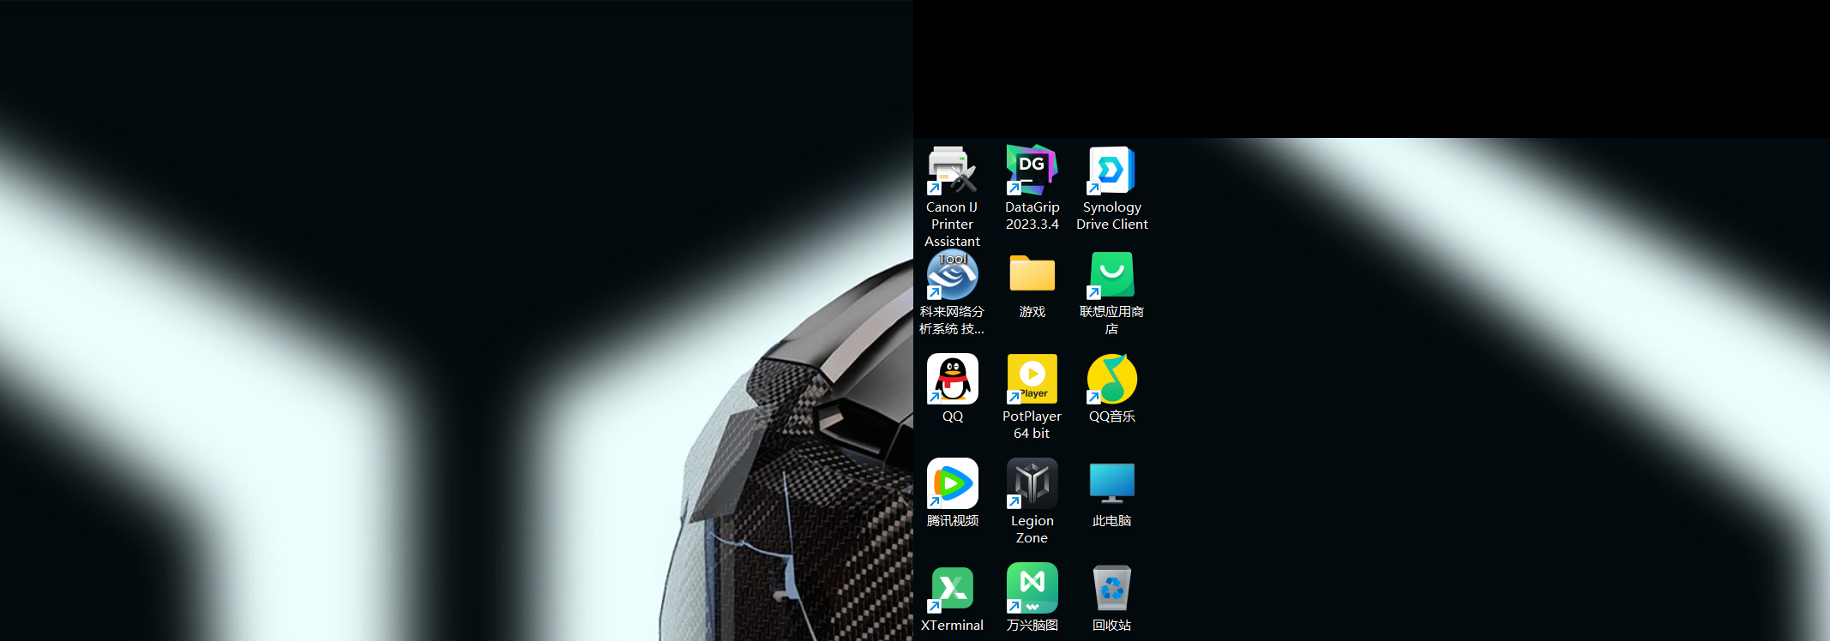Click the 'PotPlayer 64 bit' caption text

pos(1032,425)
